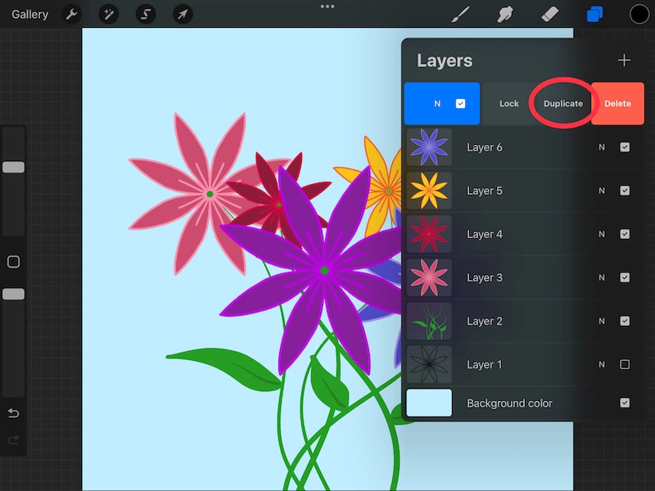Screen dimensions: 655x491
Task: Activate the Transform arrow tool
Action: click(183, 14)
